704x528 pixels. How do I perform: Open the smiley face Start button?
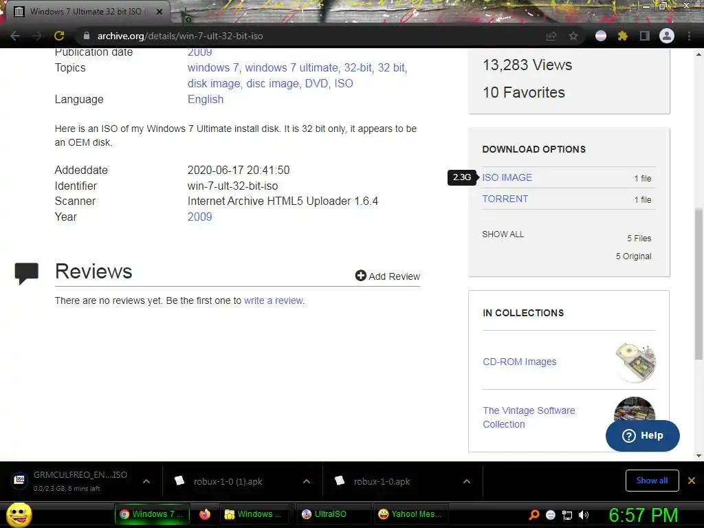19,515
